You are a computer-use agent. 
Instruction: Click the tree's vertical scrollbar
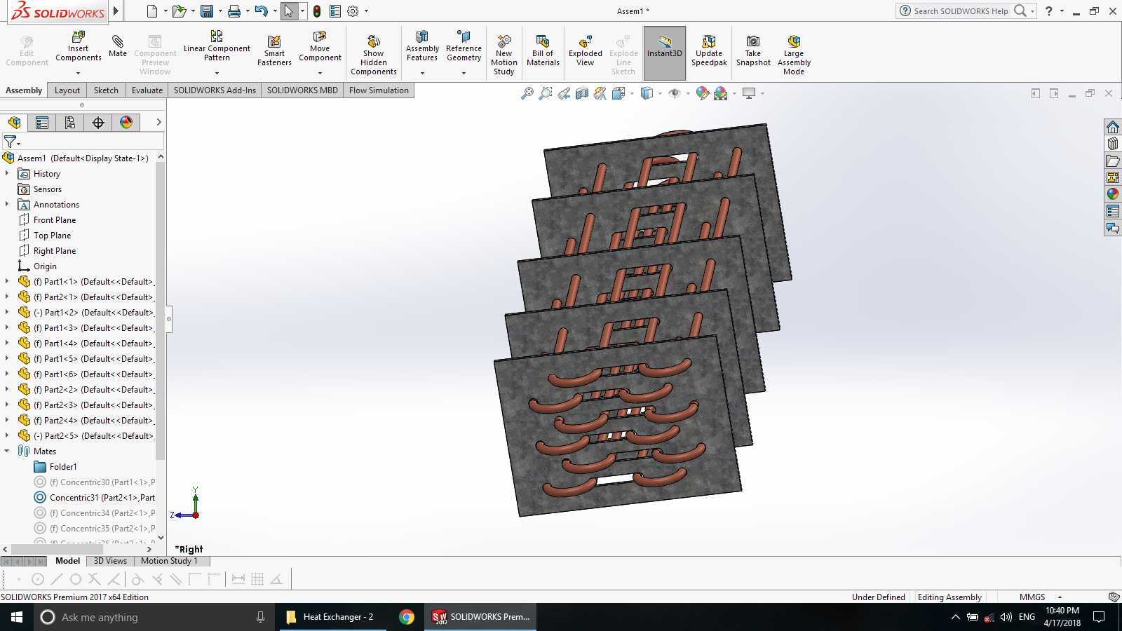click(161, 311)
